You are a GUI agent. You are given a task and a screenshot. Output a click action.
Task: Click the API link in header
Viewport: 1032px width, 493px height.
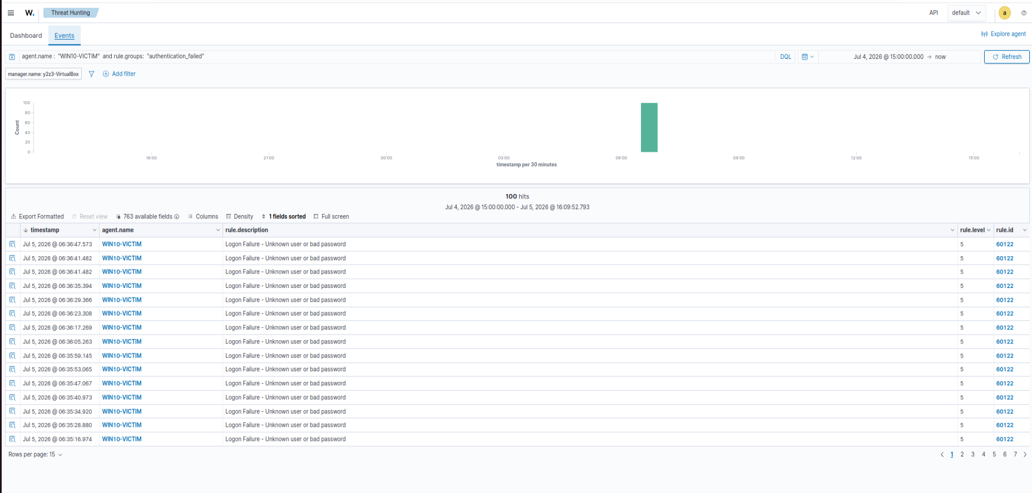(x=934, y=13)
